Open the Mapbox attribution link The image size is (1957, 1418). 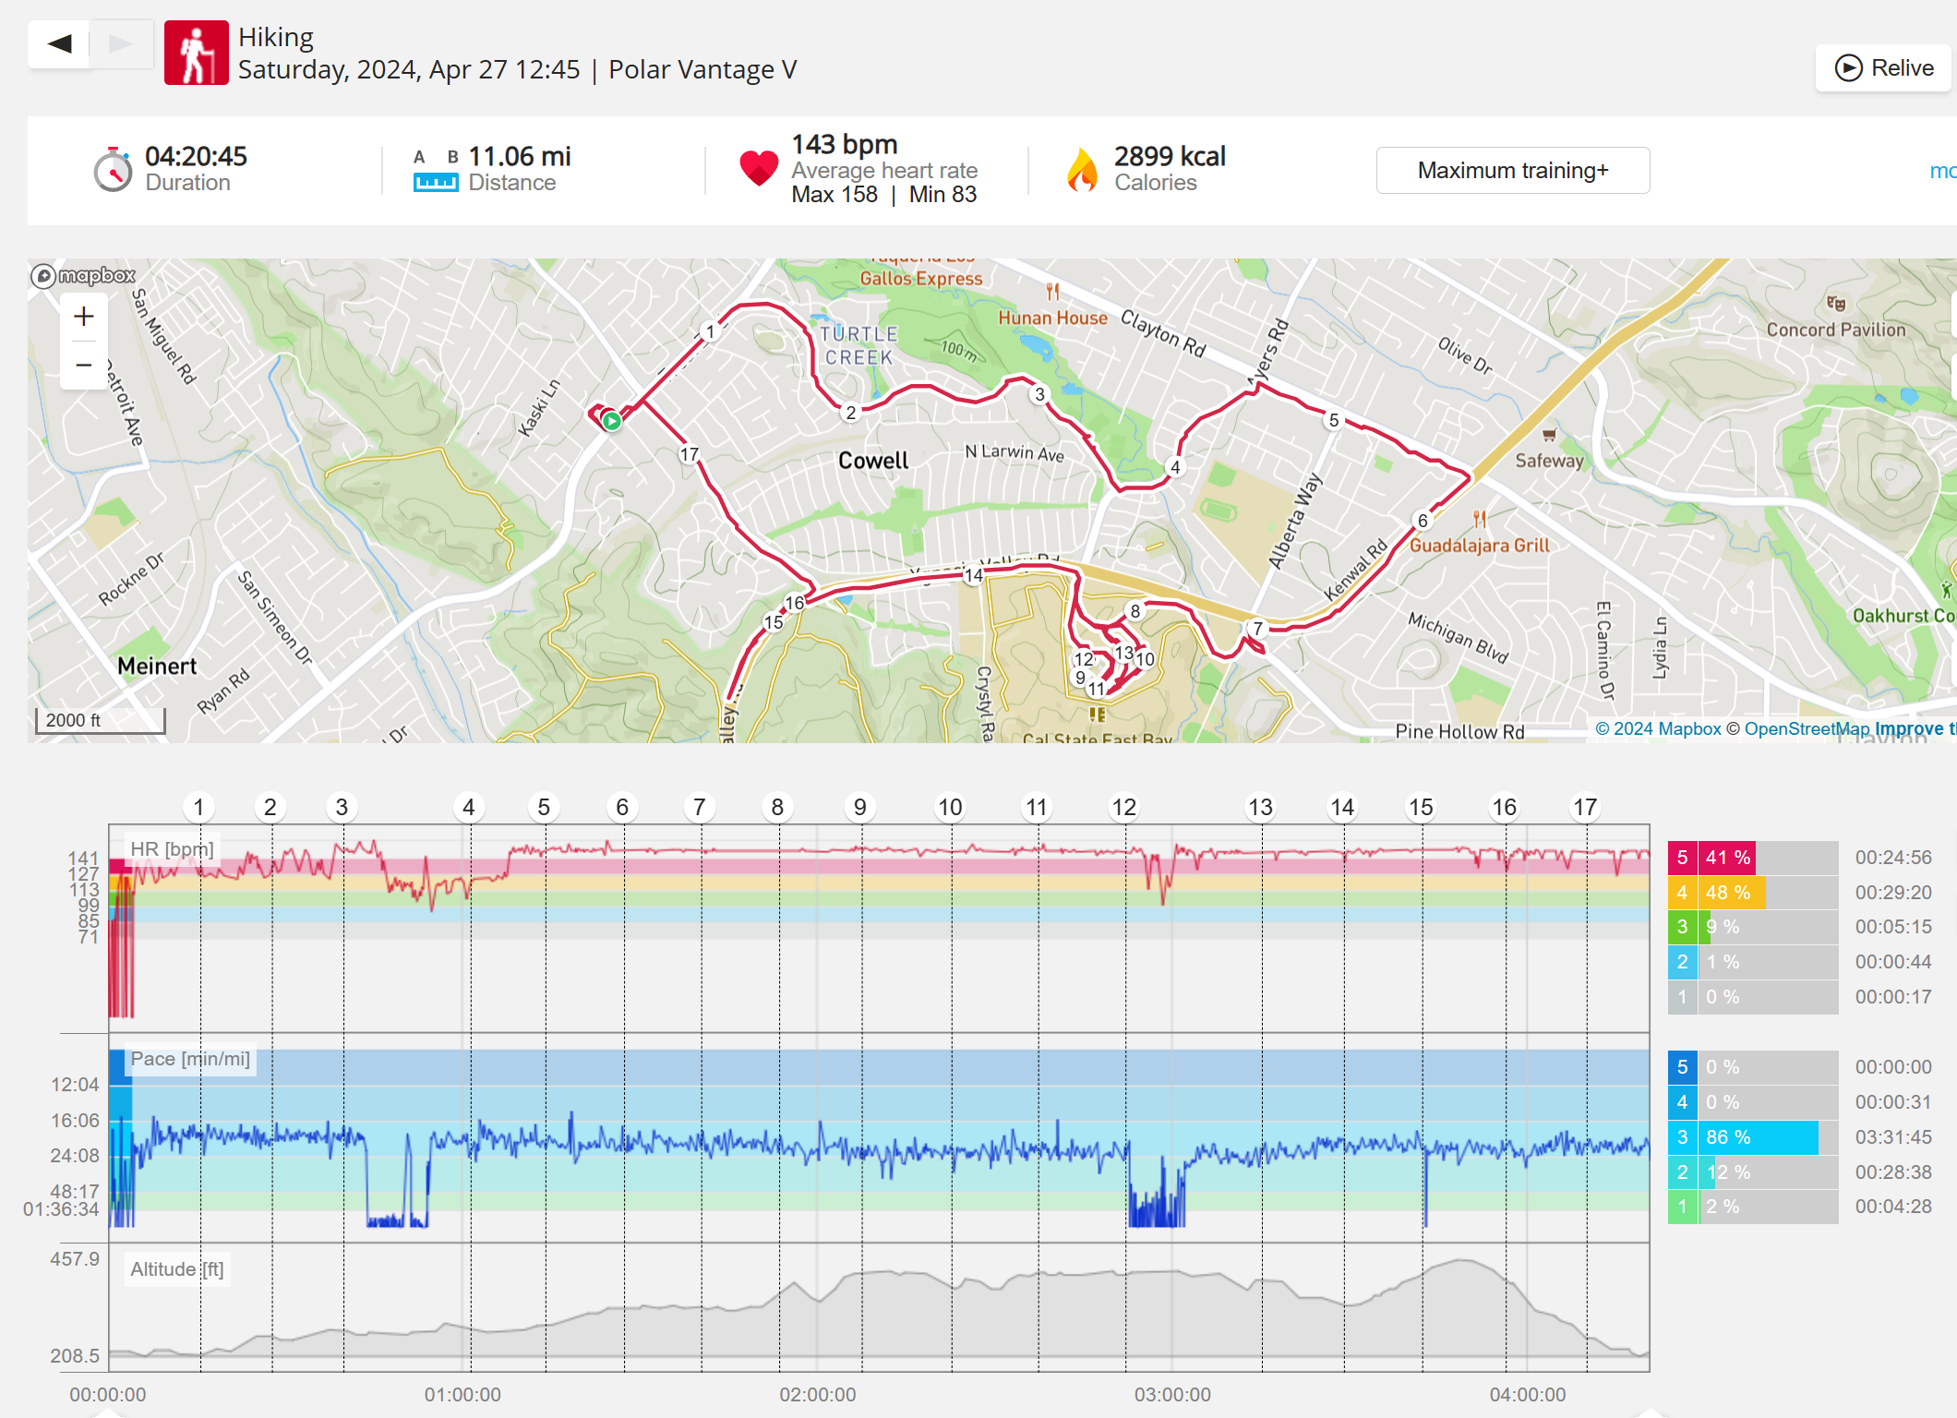1658,729
